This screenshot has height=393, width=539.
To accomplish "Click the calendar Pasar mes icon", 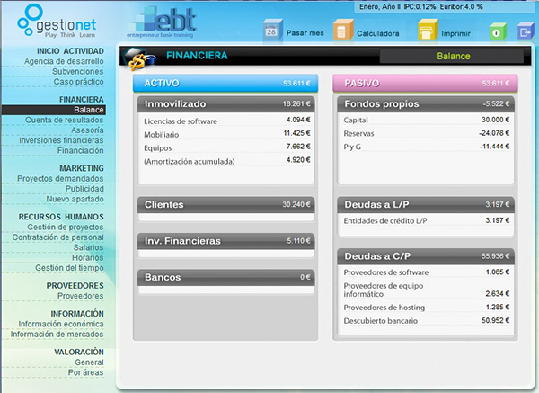I will [272, 31].
